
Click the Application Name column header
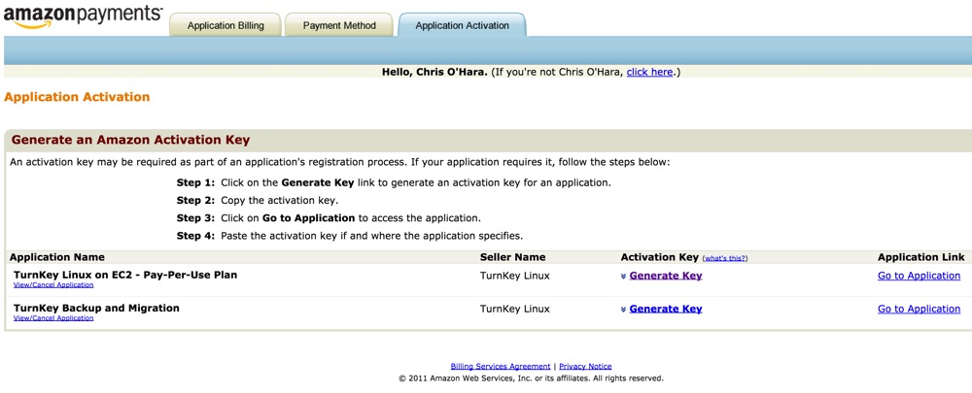[56, 257]
